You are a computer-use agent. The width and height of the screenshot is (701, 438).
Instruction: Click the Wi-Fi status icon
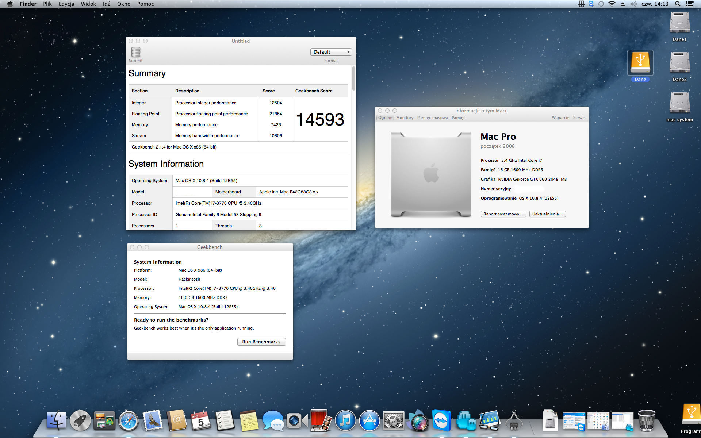(x=612, y=4)
